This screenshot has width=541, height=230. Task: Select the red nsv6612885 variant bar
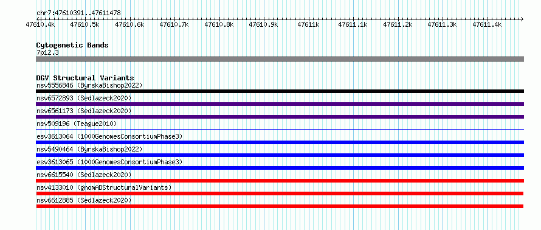coord(280,206)
